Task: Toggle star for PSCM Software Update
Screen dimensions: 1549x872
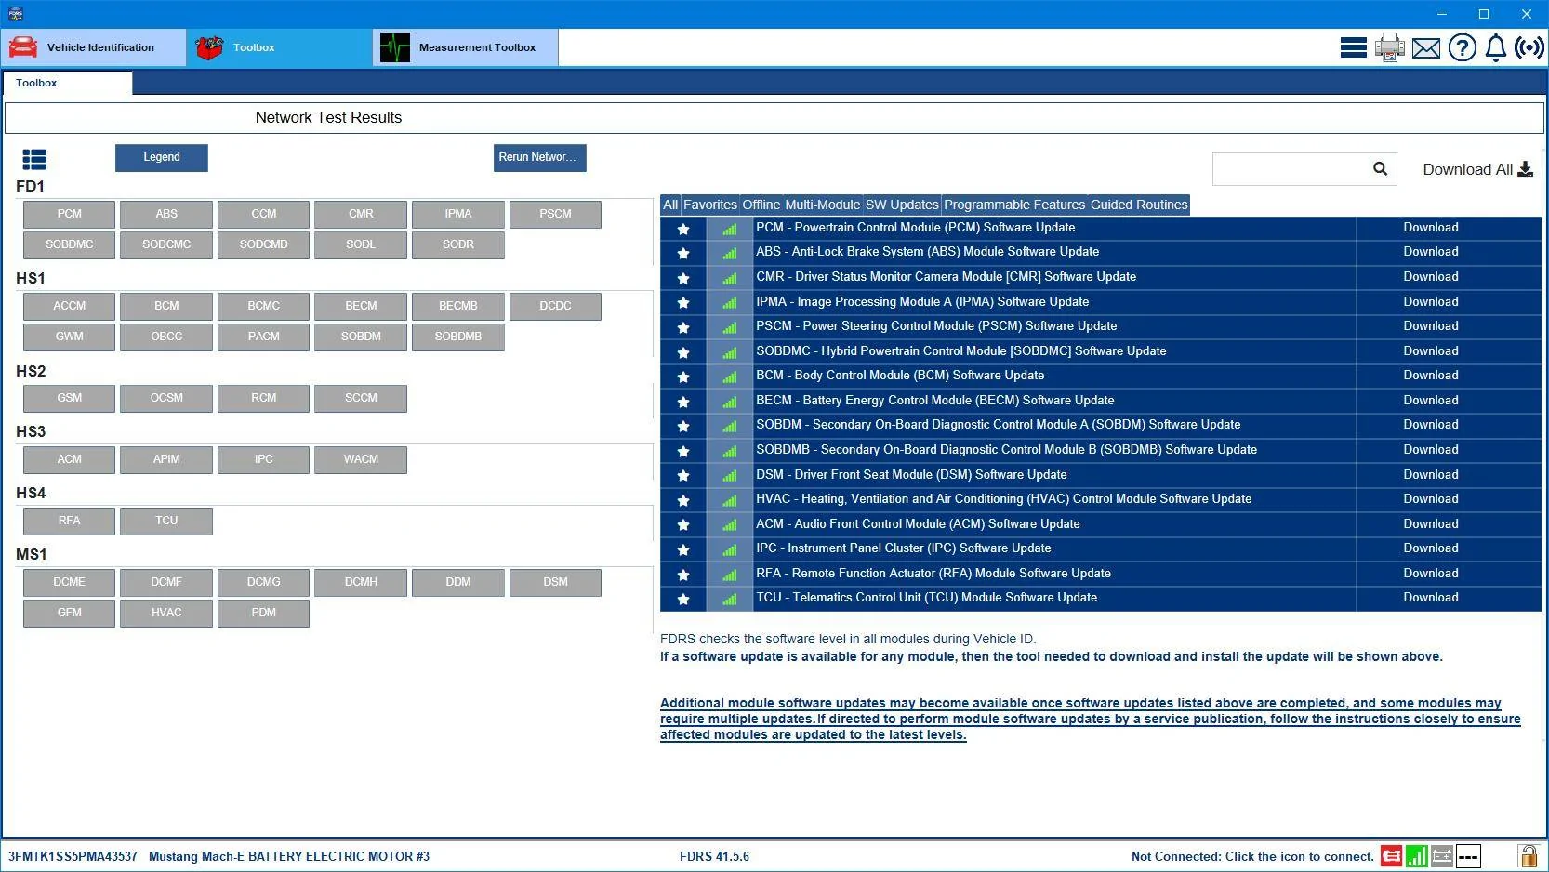Action: click(683, 327)
